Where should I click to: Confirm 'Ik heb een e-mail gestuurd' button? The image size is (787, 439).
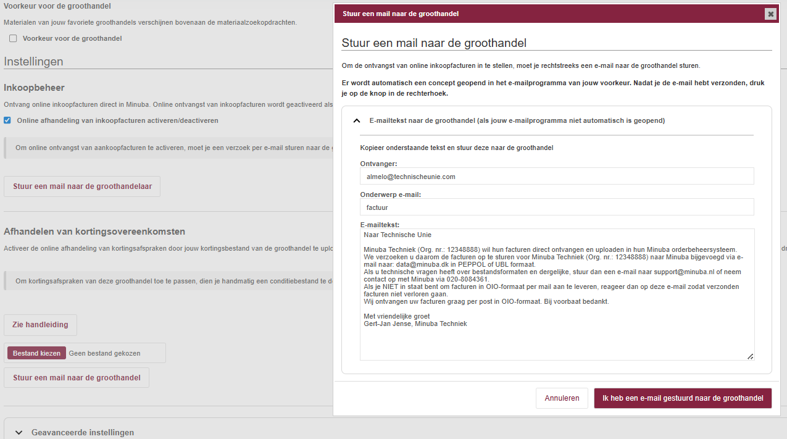point(683,398)
